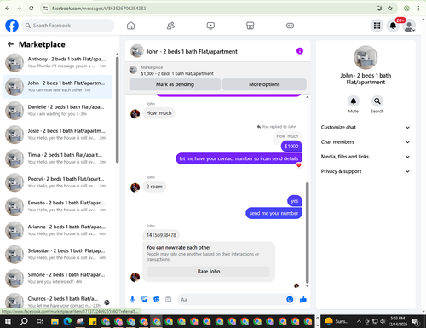Click the Mark as pending button
This screenshot has height=328, width=426.
175,84
